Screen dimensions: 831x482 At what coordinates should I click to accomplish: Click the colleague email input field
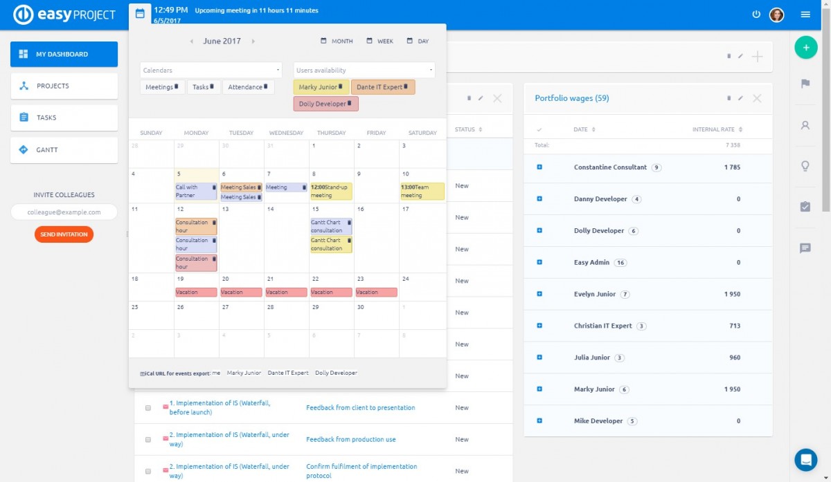(x=64, y=212)
